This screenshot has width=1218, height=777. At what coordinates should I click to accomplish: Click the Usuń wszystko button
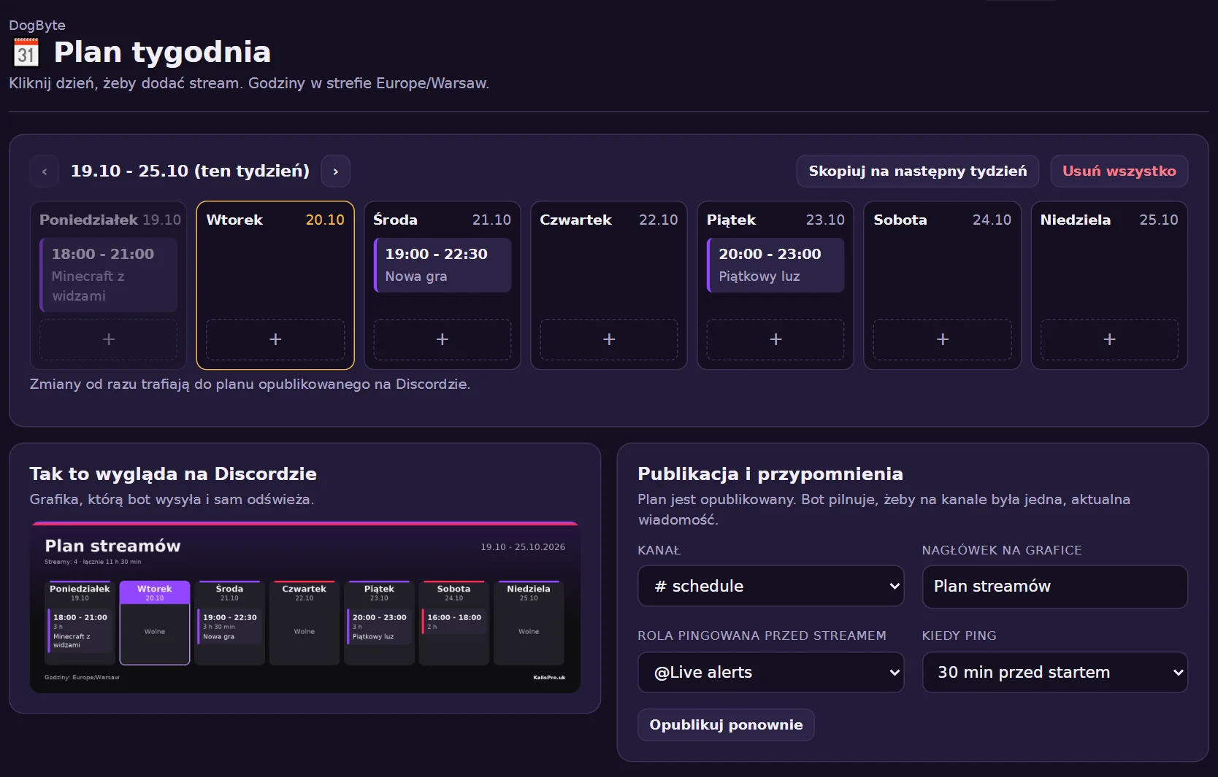(x=1119, y=171)
